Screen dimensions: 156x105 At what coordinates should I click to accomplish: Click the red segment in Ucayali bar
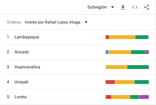110,82
